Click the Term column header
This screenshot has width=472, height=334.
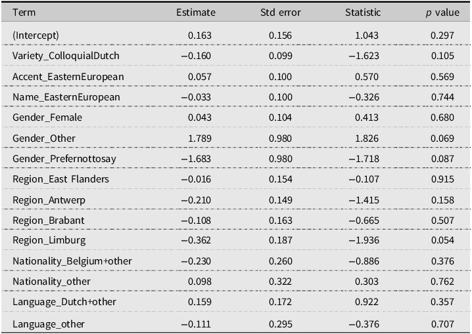(x=22, y=12)
